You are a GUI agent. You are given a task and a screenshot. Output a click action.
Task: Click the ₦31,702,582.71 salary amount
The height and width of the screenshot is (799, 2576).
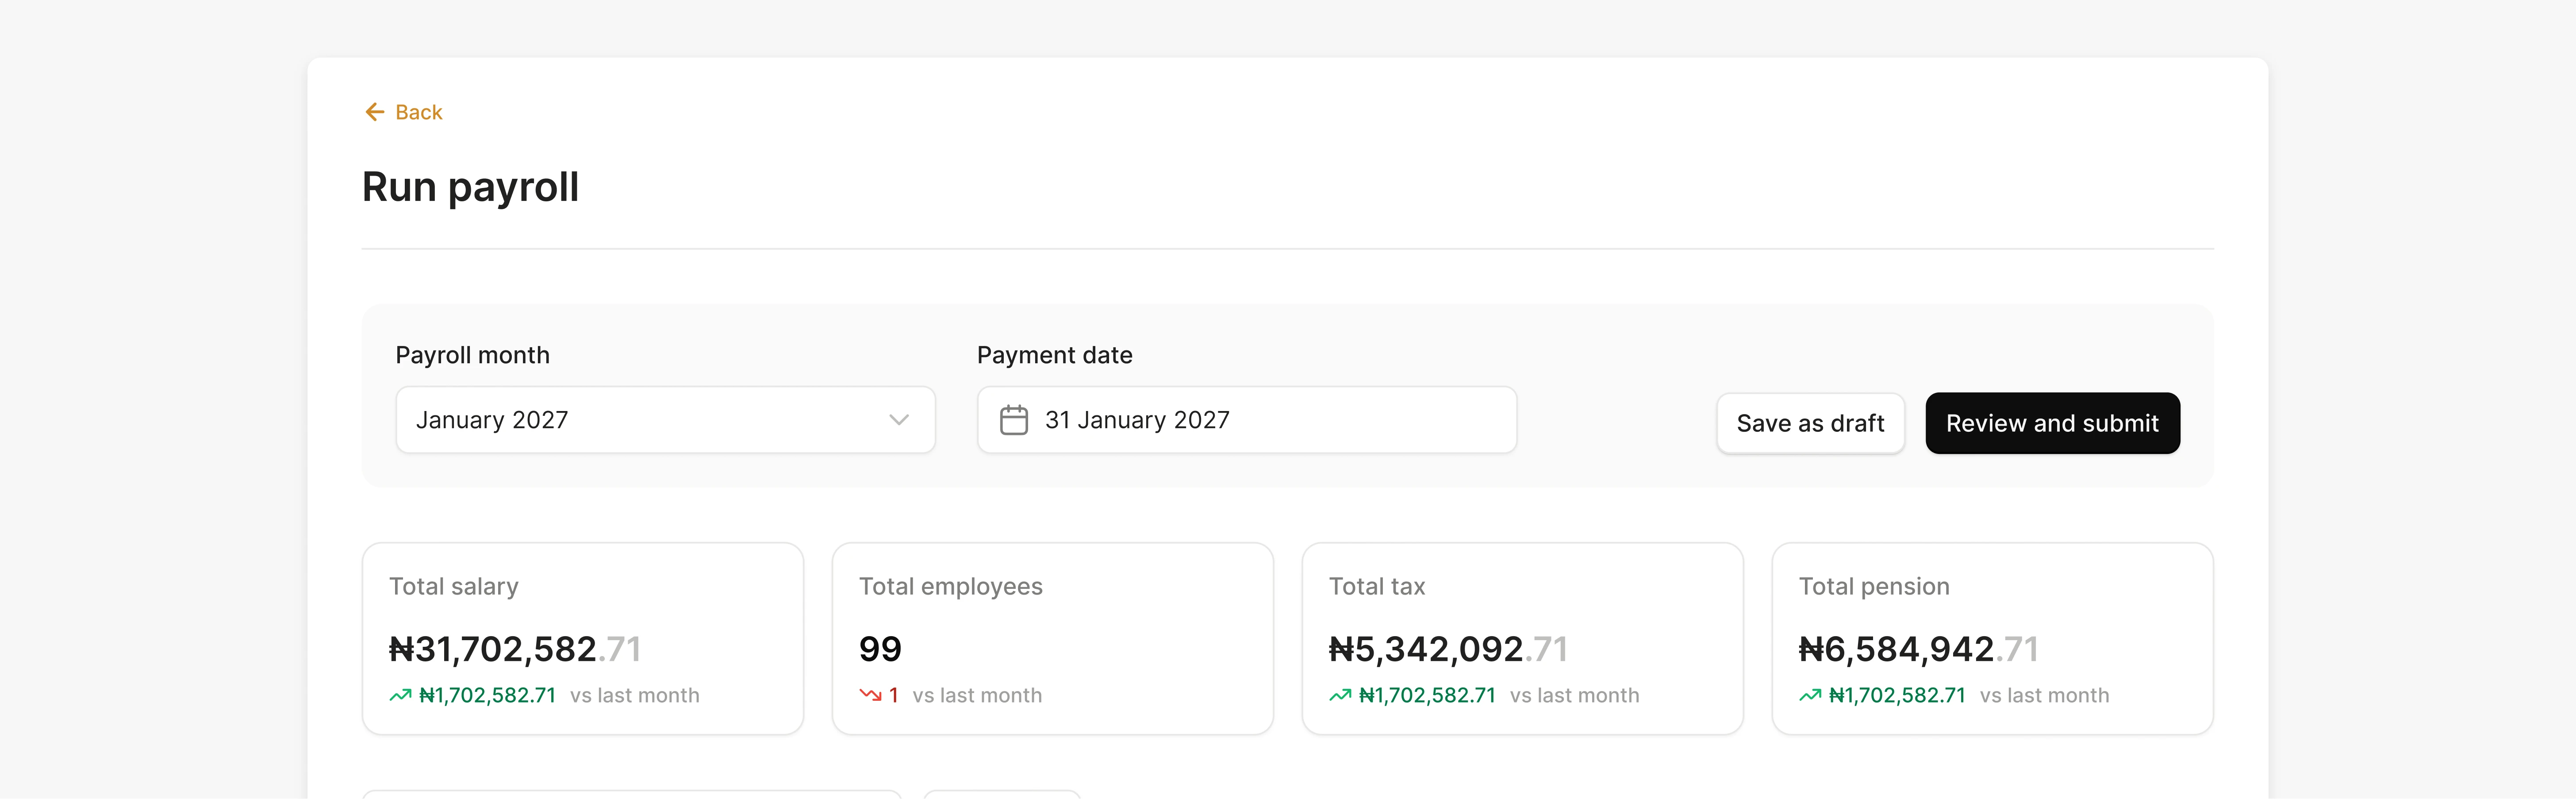pos(514,649)
